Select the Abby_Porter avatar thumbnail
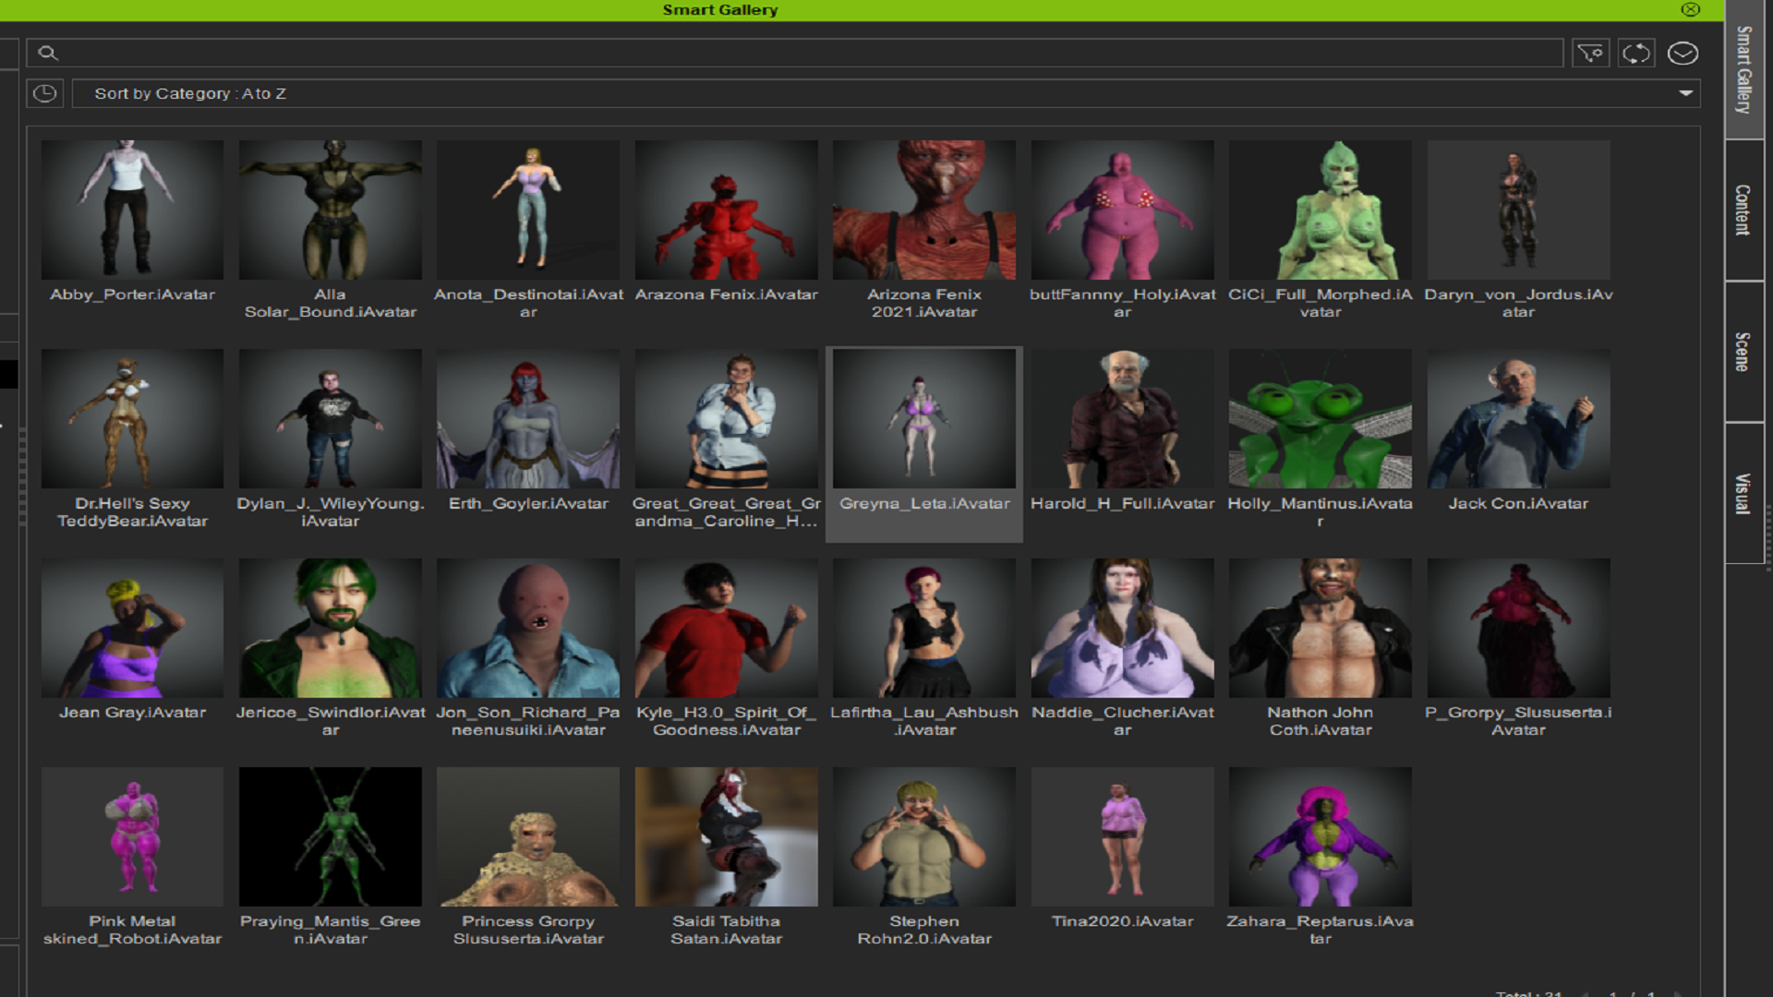The width and height of the screenshot is (1773, 997). 132,210
